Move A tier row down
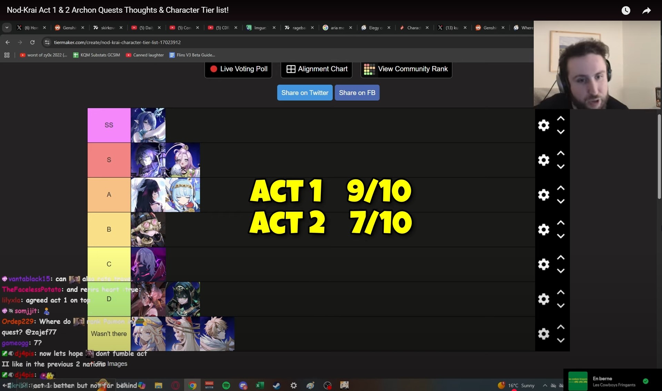 (x=561, y=201)
